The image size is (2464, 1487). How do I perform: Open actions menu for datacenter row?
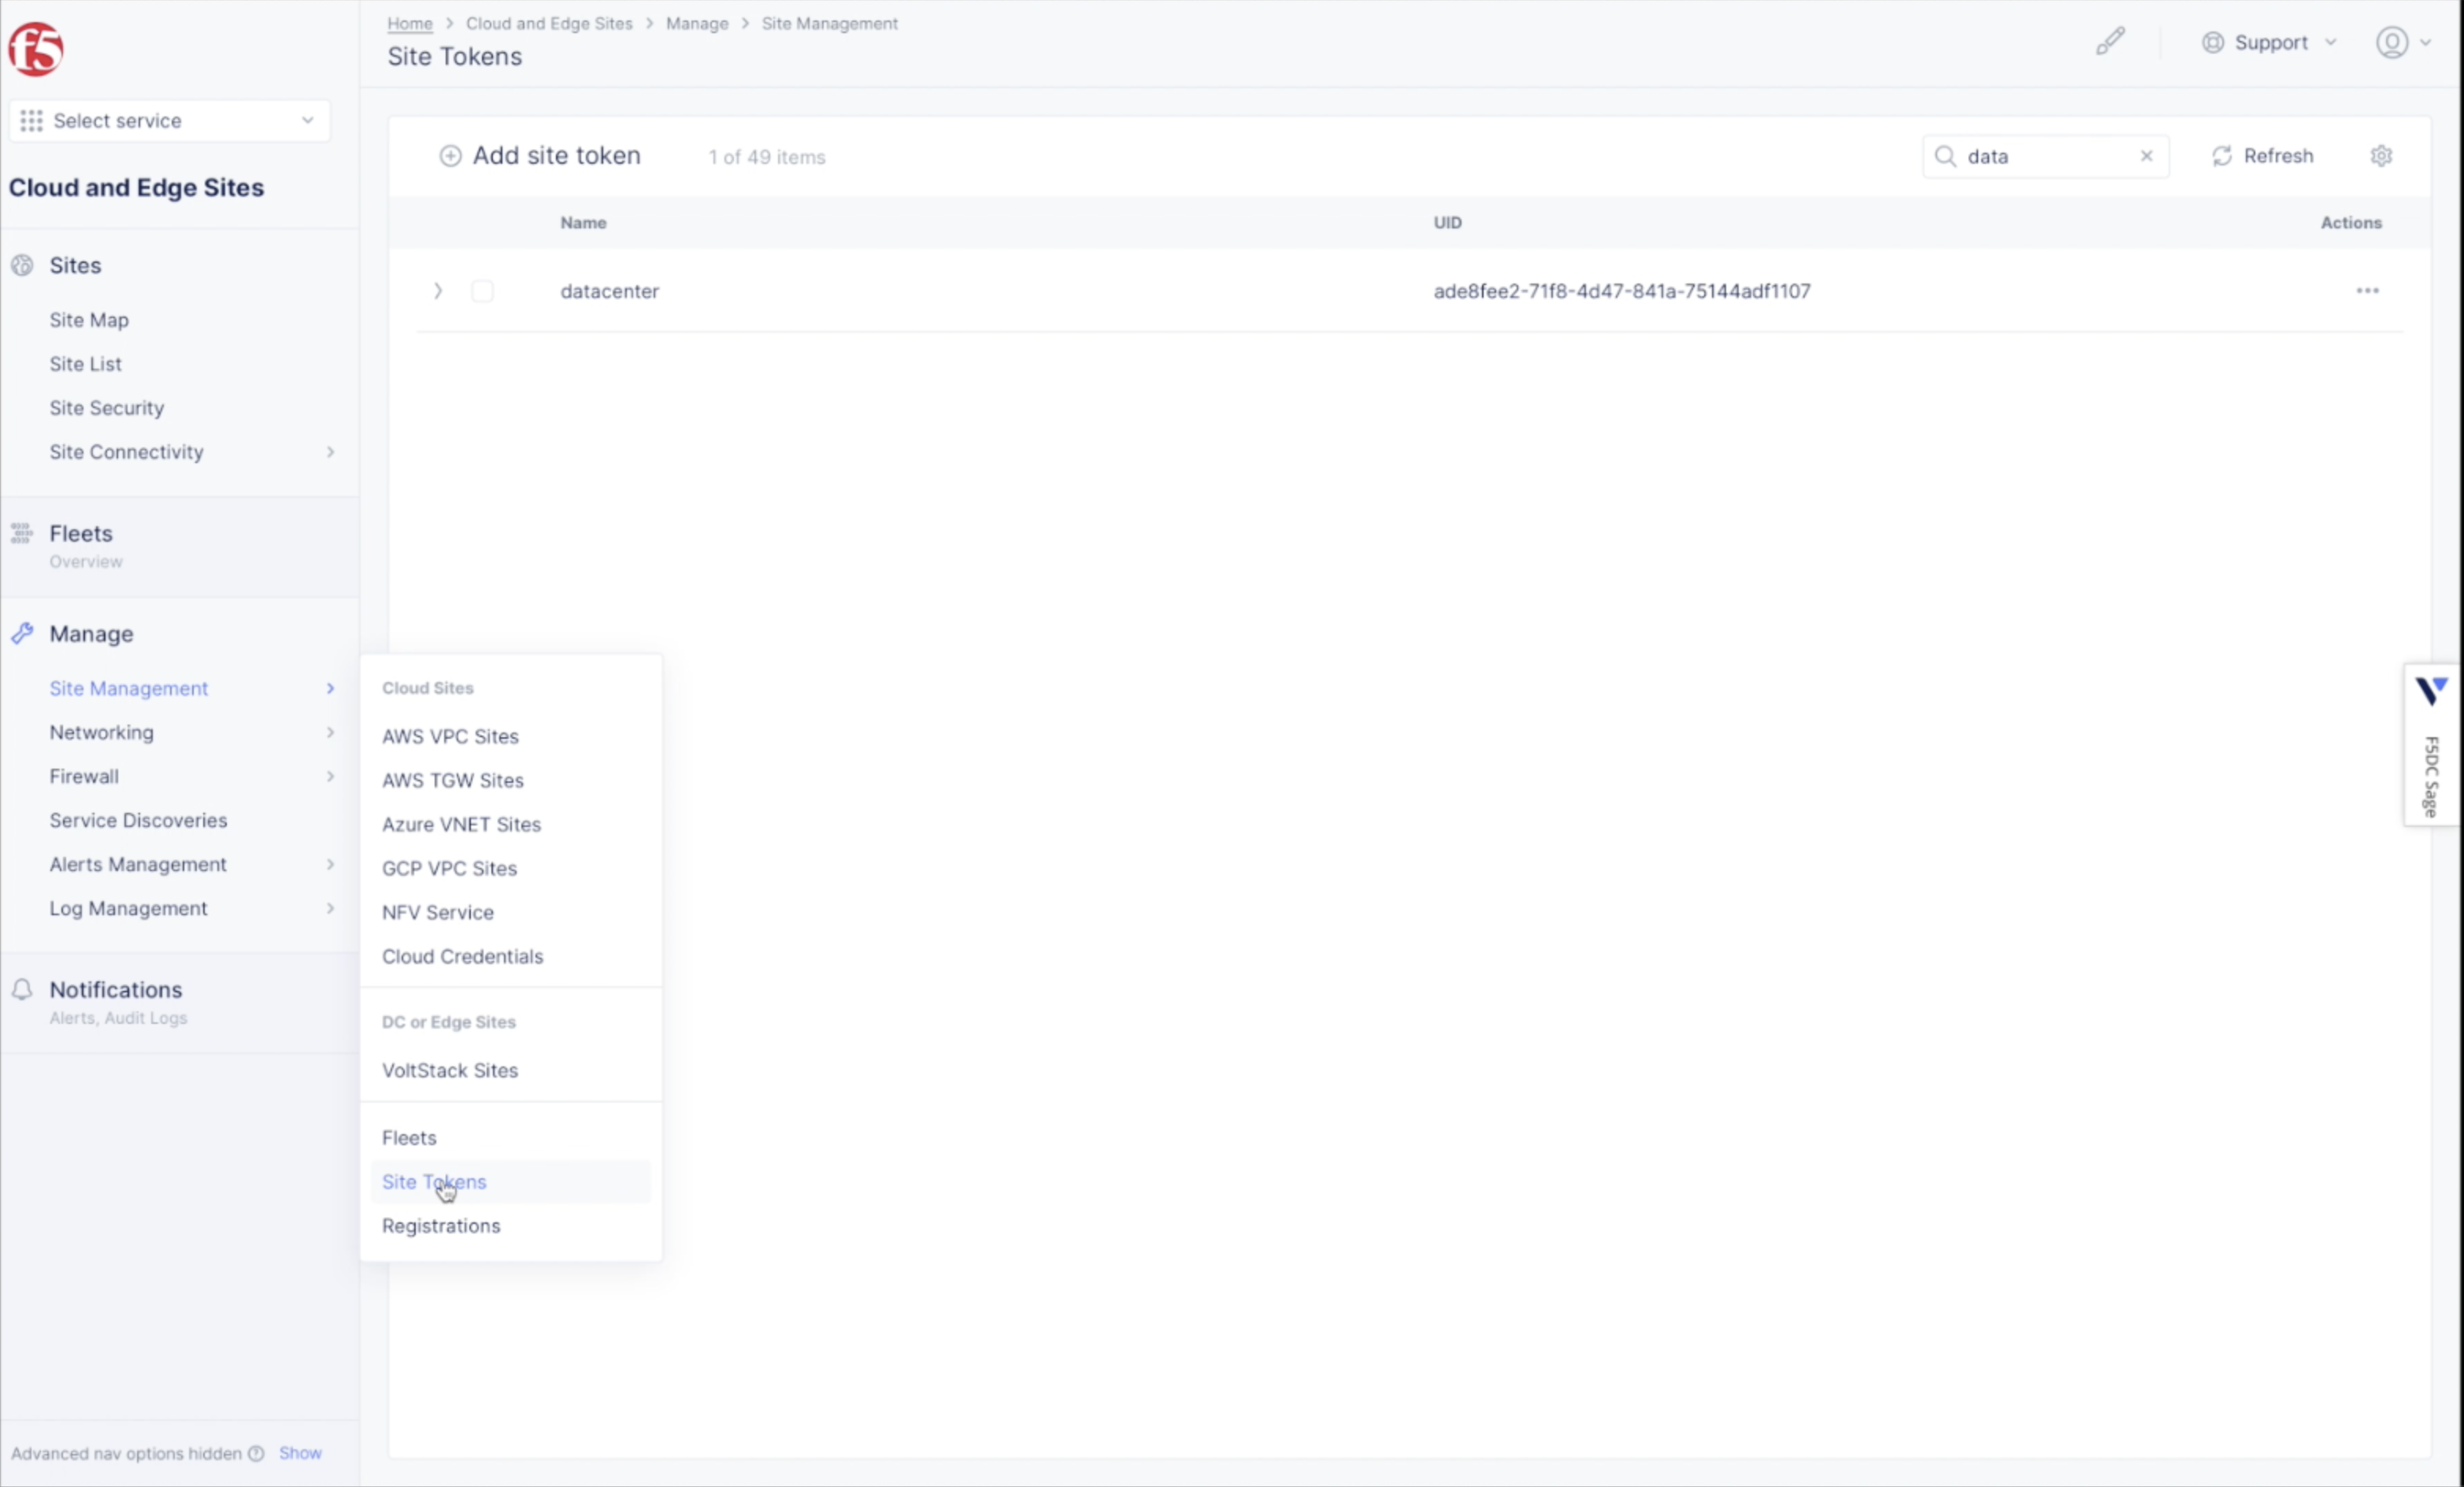point(2367,291)
